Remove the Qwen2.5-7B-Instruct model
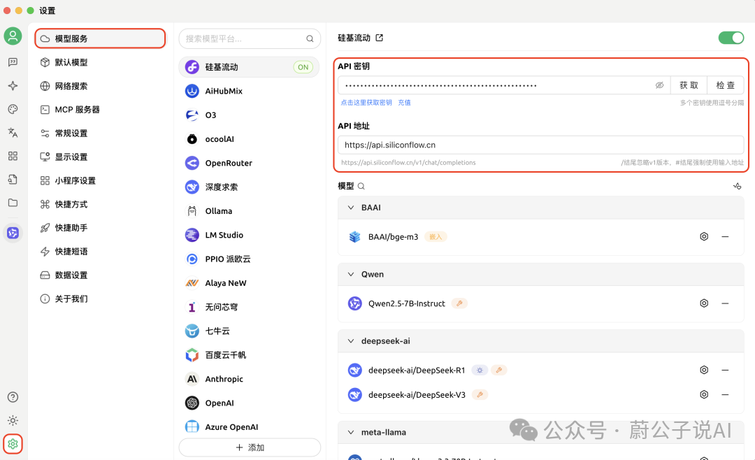Screen dimensions: 755x460 725,303
